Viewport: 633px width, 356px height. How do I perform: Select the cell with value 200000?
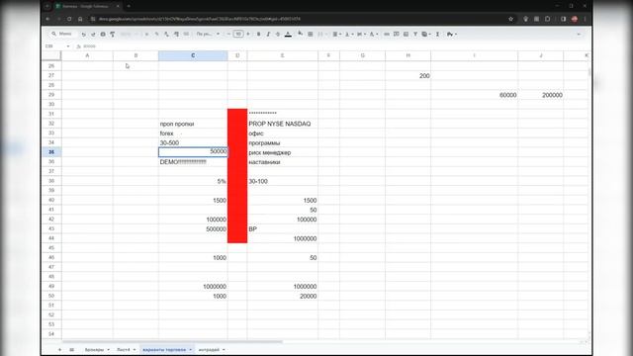[541, 95]
